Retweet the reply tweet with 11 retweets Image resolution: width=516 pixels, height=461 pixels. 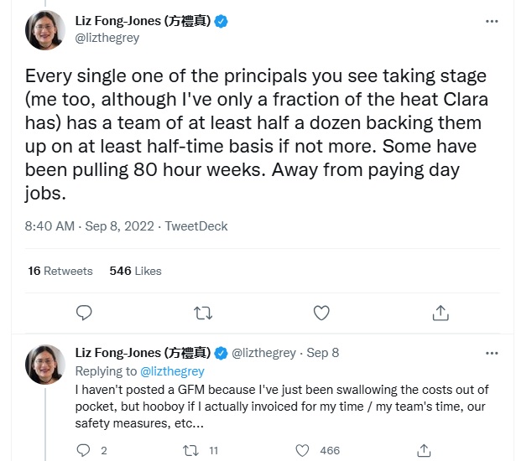click(x=190, y=450)
